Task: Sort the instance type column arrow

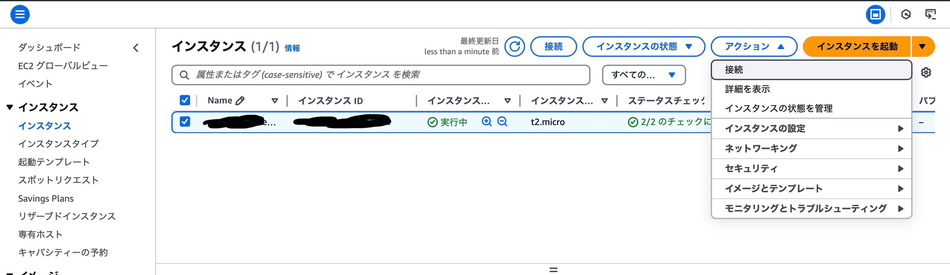Action: click(x=604, y=100)
